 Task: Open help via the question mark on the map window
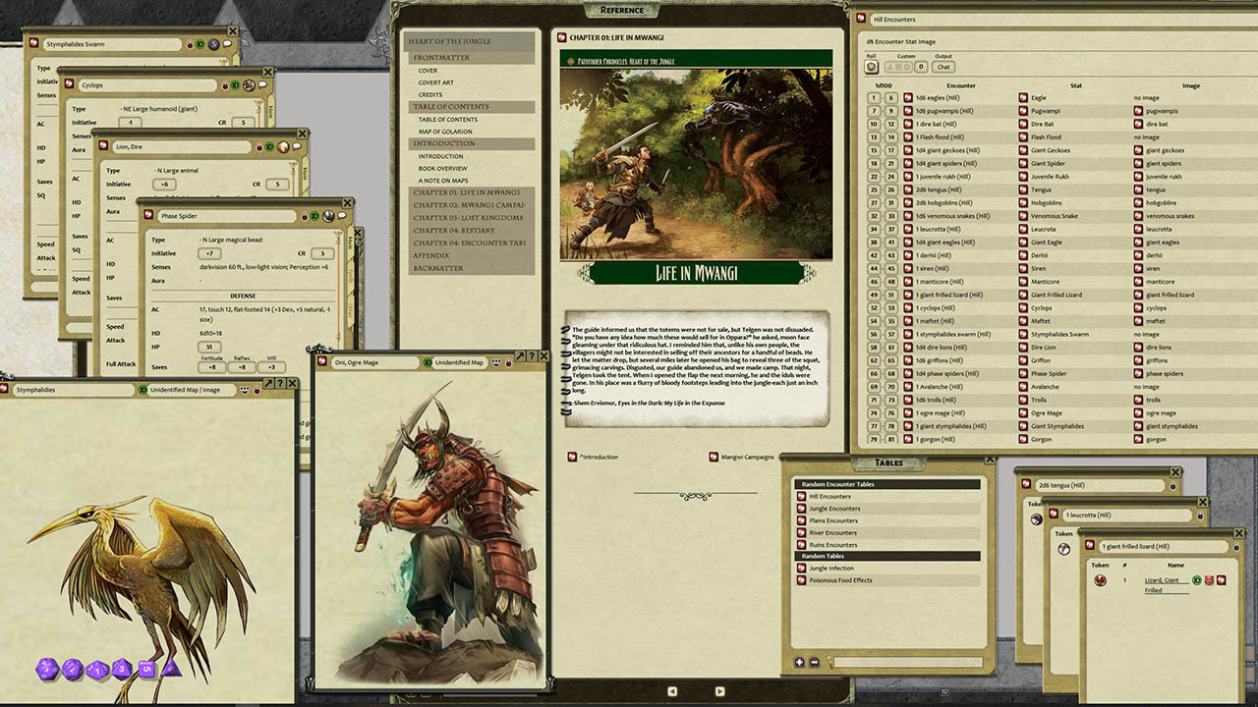click(534, 356)
